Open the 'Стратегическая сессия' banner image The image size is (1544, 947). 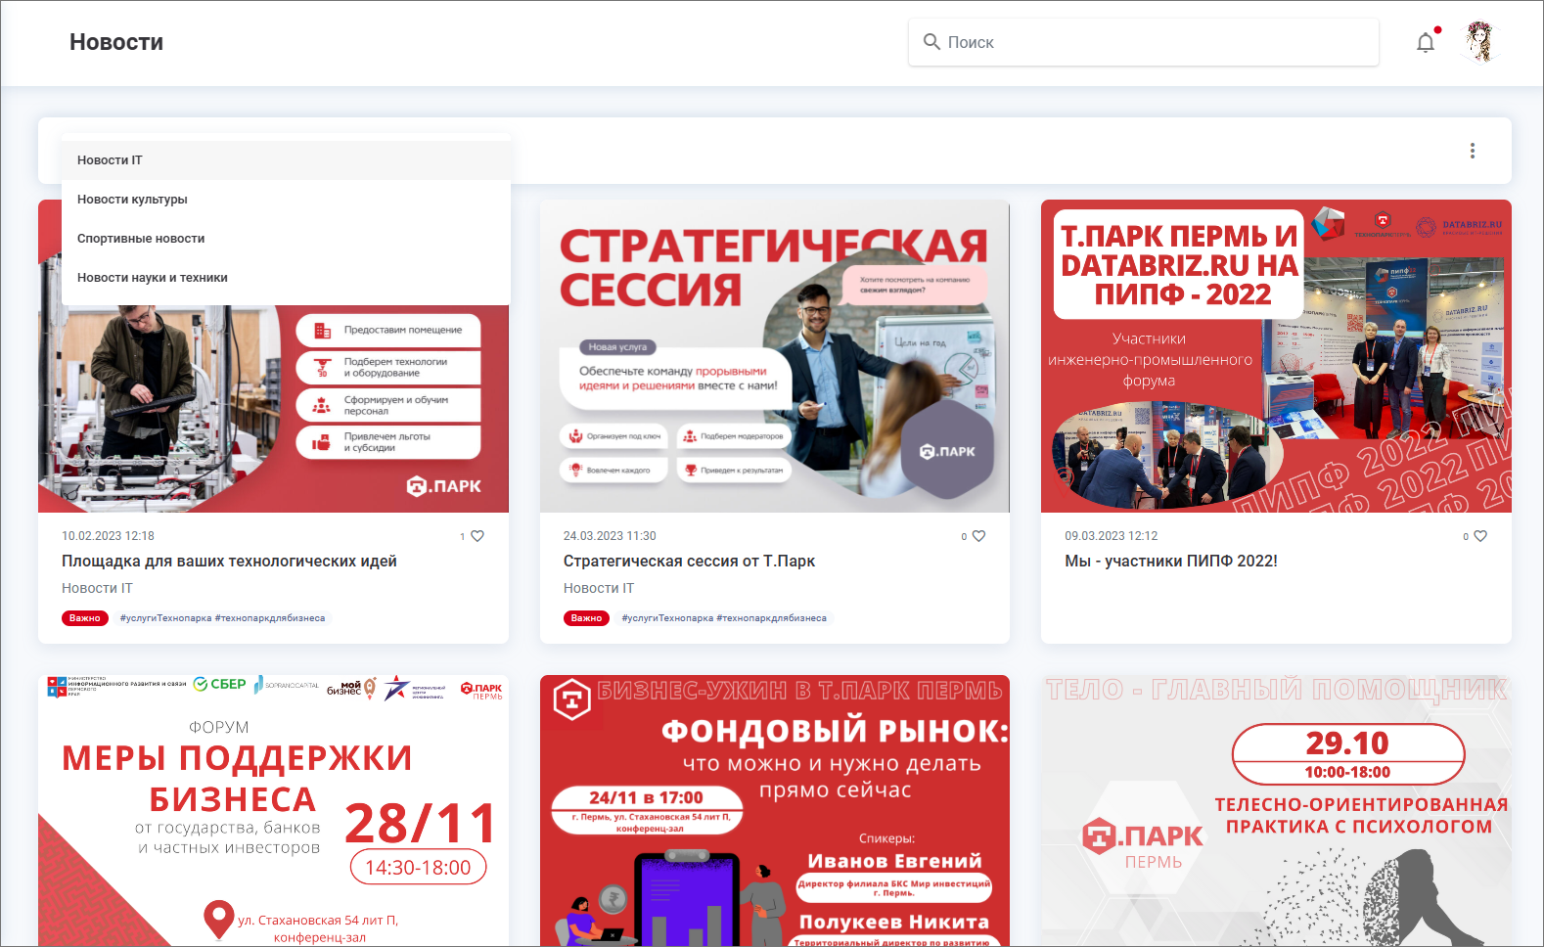[774, 356]
